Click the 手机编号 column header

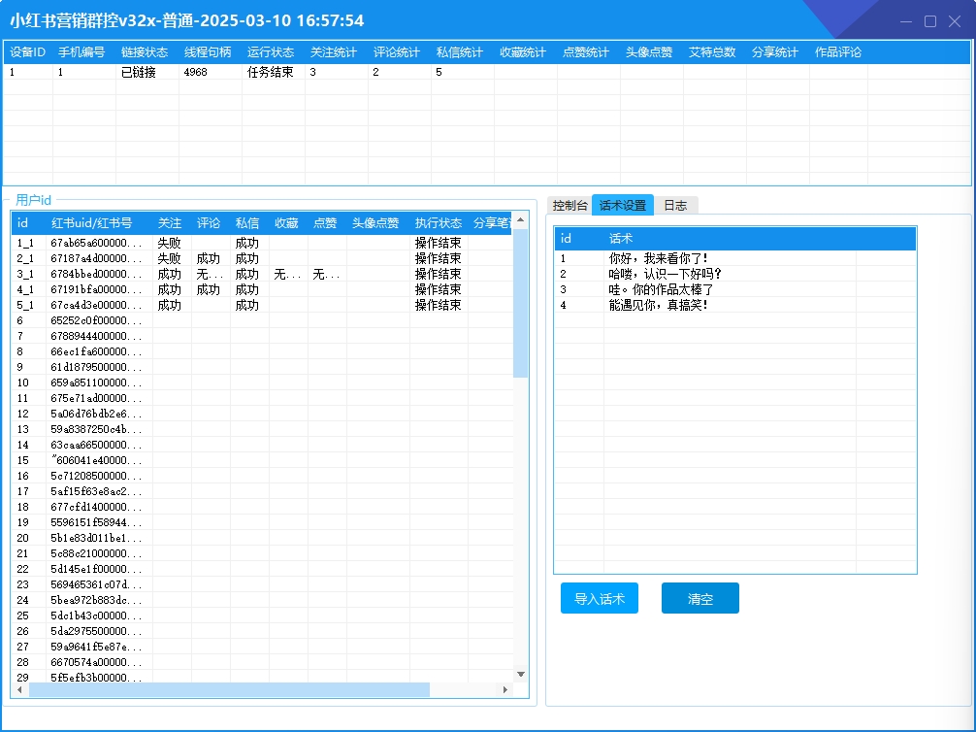(x=81, y=52)
